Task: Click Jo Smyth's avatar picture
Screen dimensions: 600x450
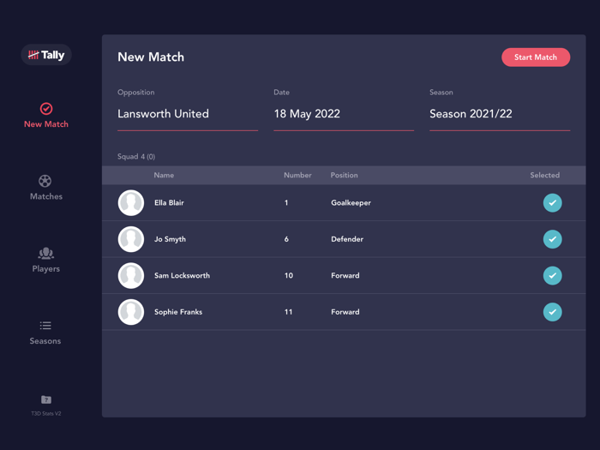Action: (131, 239)
